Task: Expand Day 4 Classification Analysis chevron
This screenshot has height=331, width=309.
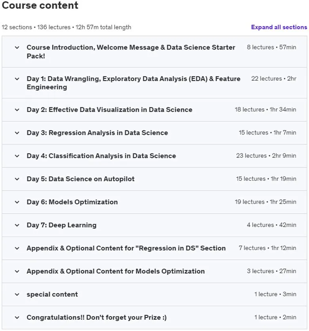Action: point(17,156)
